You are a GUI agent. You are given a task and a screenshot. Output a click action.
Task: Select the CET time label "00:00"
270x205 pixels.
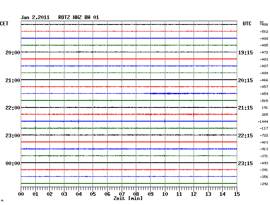coord(13,163)
